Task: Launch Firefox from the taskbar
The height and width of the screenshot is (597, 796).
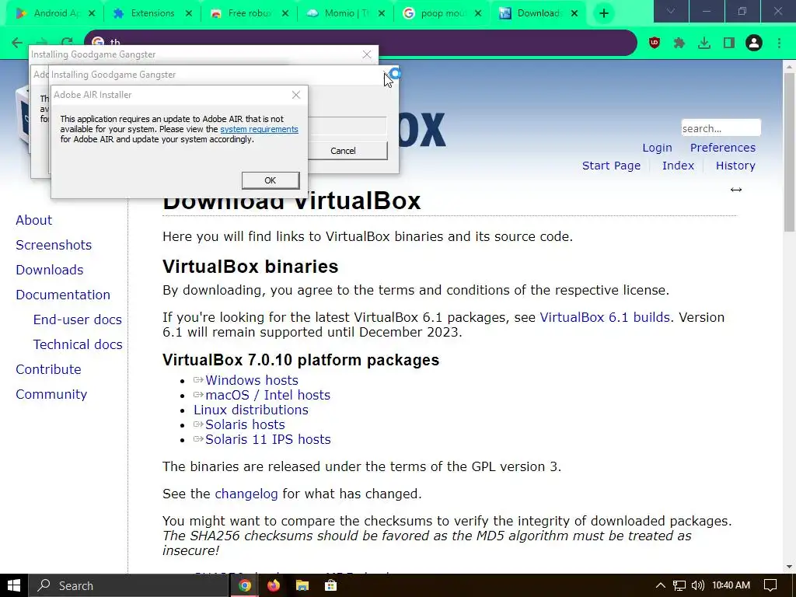Action: tap(274, 585)
